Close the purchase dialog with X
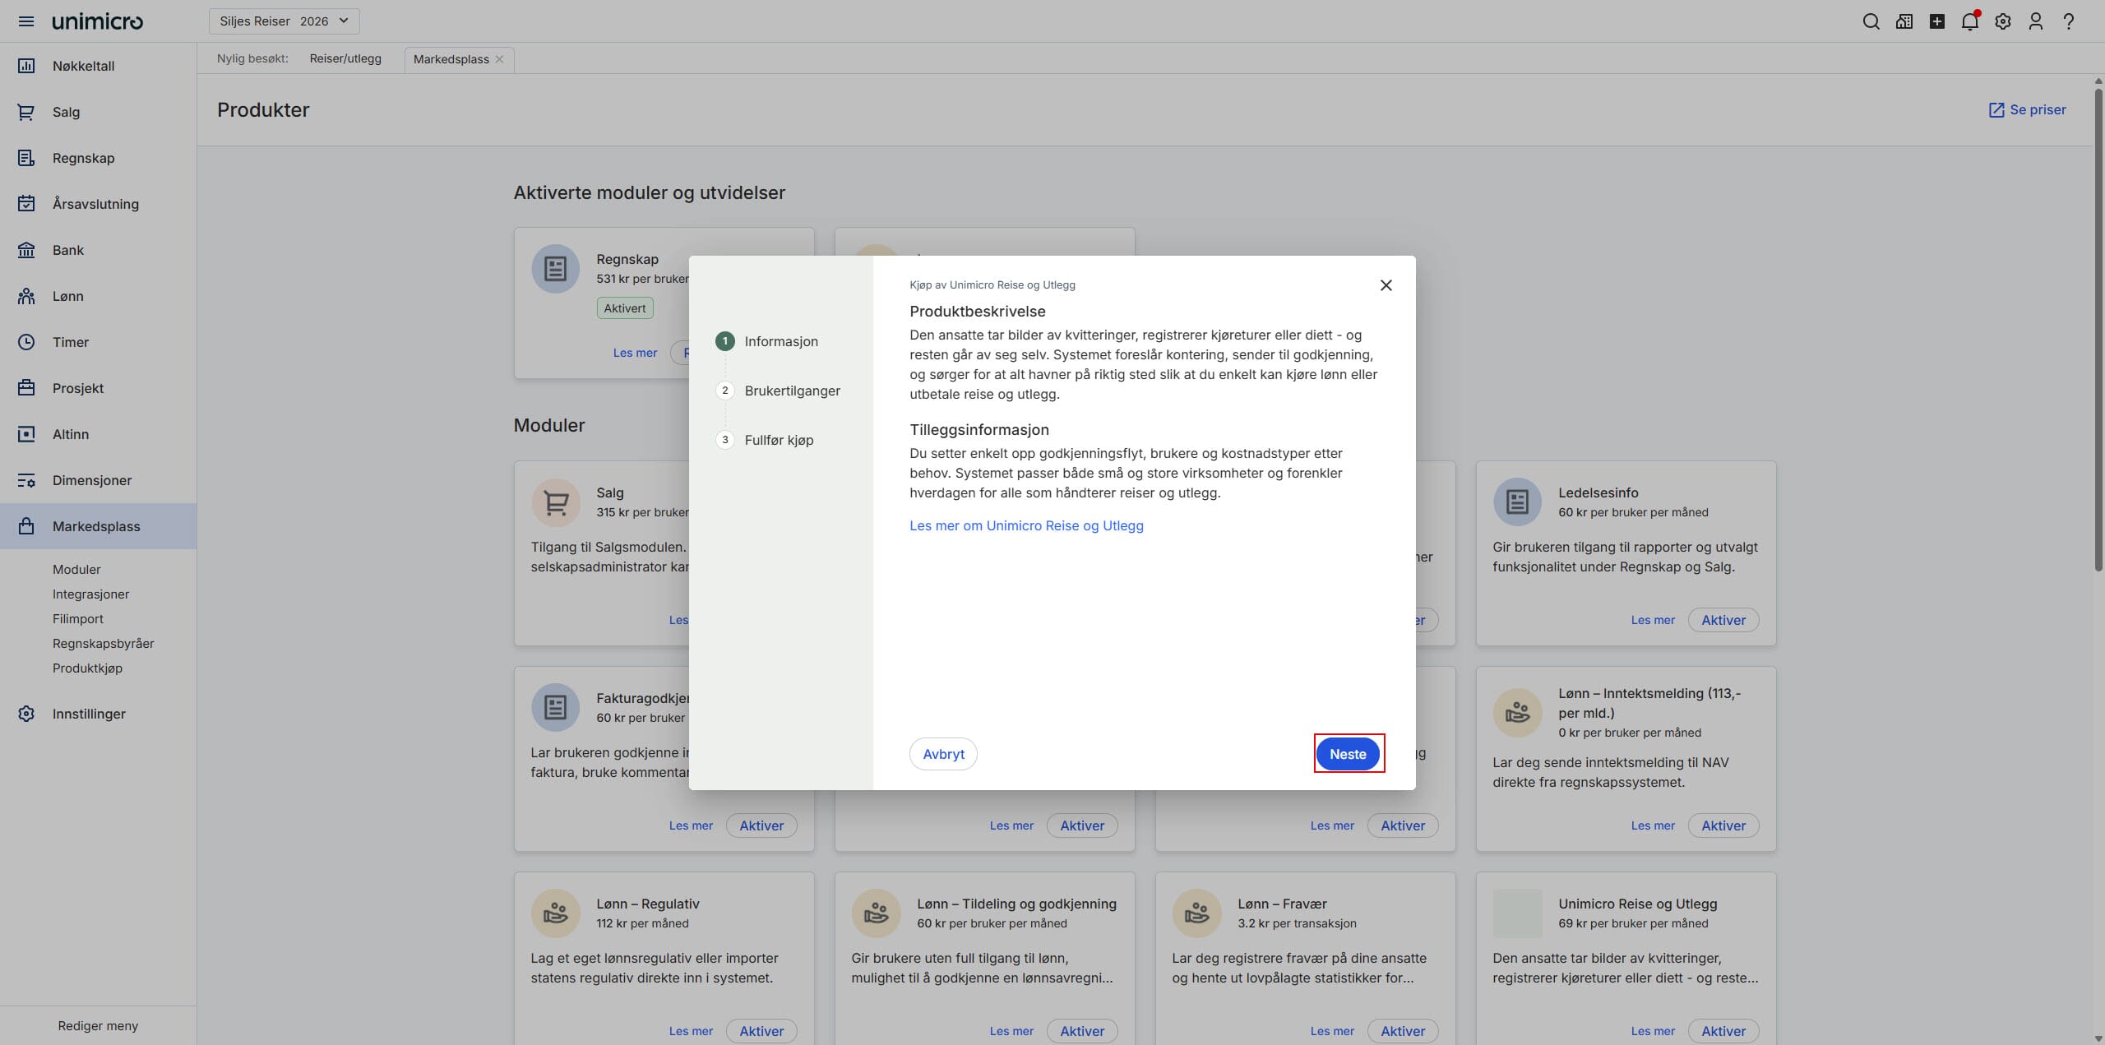Viewport: 2105px width, 1045px height. 1386,285
